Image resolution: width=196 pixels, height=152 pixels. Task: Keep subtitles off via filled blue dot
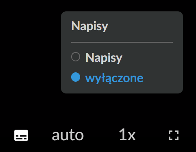76,77
